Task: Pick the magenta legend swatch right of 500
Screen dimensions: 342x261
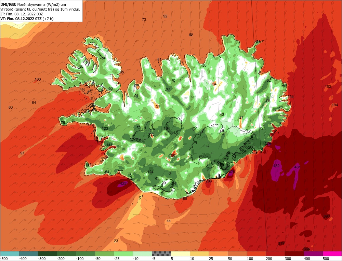Action: tap(332, 253)
